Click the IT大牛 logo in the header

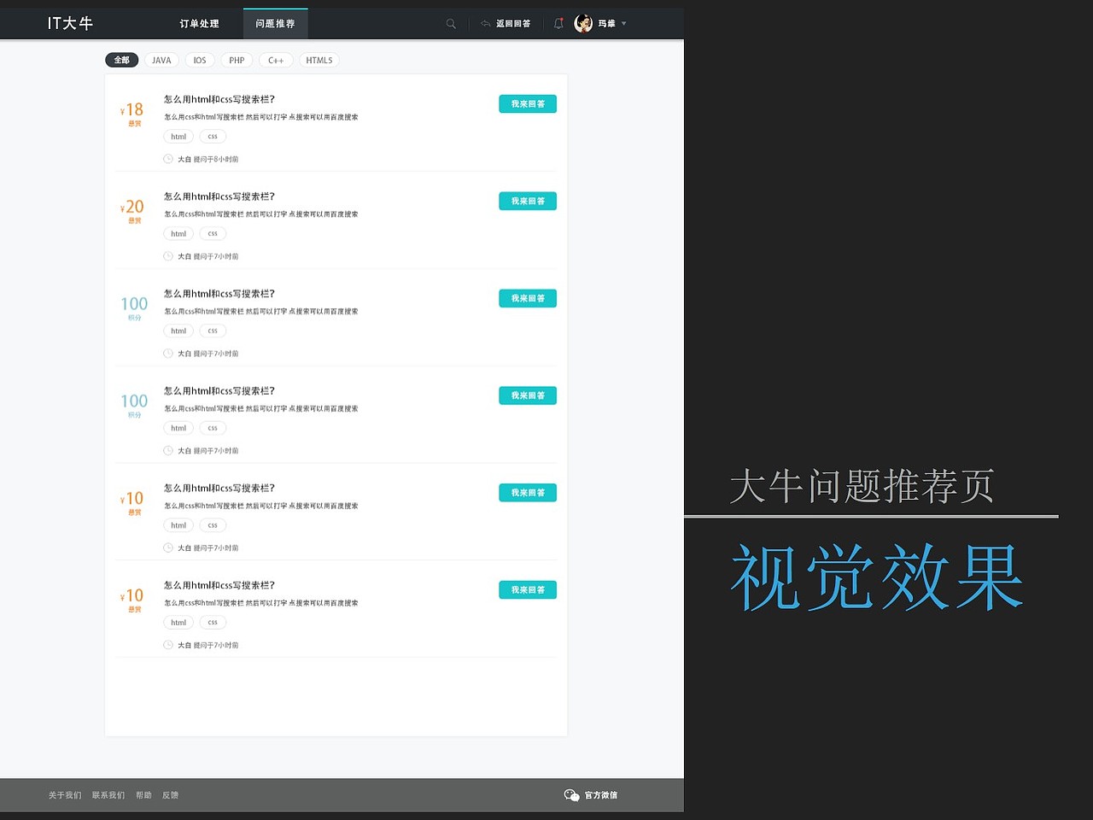click(70, 23)
